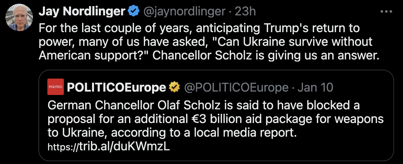Open the Jay Nordlinger display name link

82,12
